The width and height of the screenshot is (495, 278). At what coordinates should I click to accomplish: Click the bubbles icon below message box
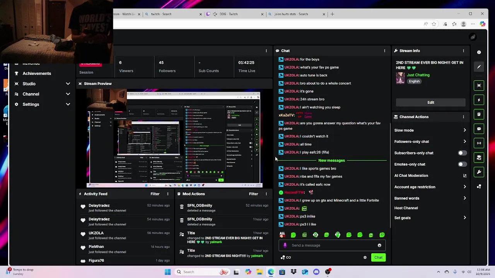click(283, 258)
